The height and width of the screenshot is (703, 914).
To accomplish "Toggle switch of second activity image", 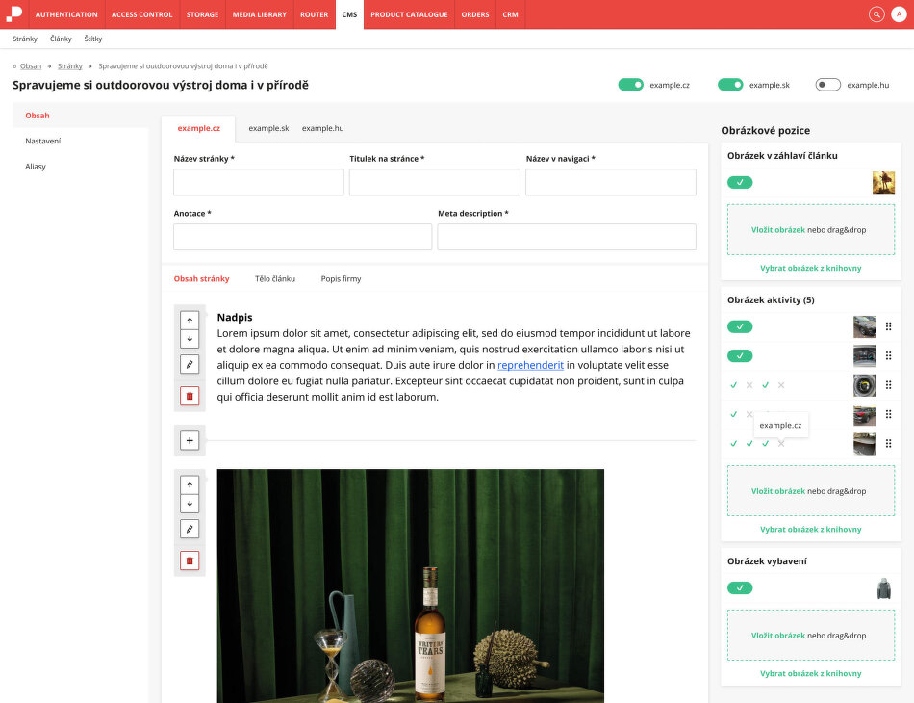I will (x=740, y=356).
